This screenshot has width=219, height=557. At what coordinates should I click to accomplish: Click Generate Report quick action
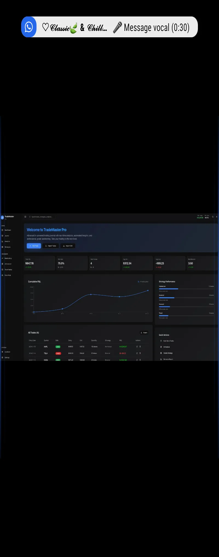(167, 359)
